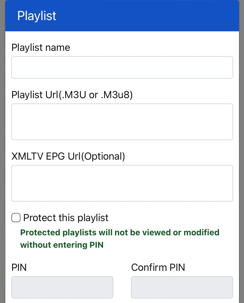Focus the Playlist Url text area
The width and height of the screenshot is (244, 303).
122,121
